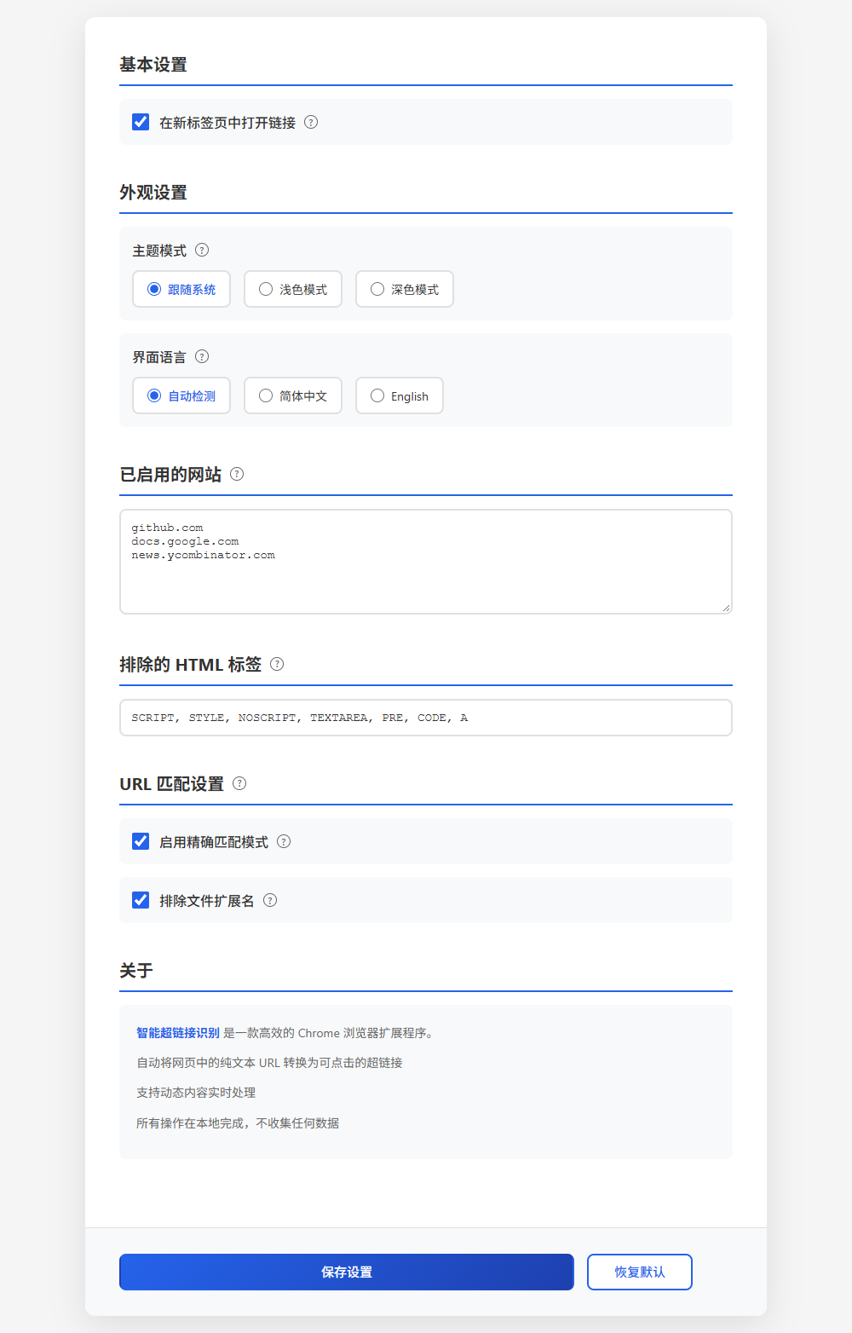Screen dimensions: 852x1333
Task: Click help icon beside 已启用的网站 heading
Action: coord(237,474)
